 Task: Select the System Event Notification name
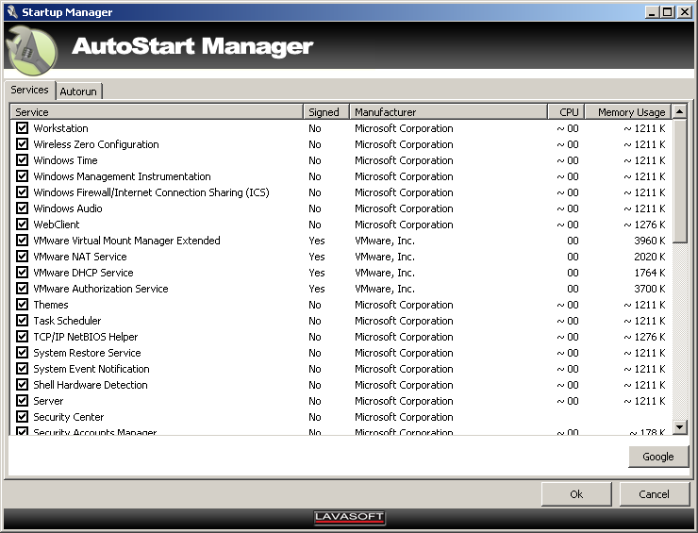pyautogui.click(x=91, y=369)
